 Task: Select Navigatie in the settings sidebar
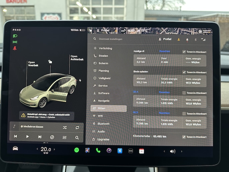tap(103, 101)
